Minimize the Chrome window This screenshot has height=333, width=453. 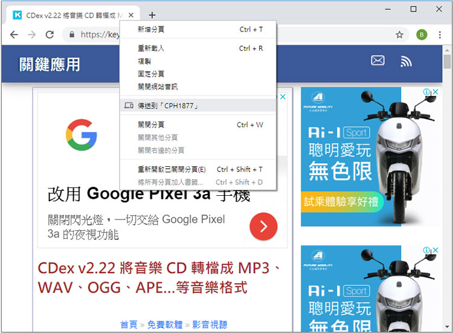click(x=388, y=9)
